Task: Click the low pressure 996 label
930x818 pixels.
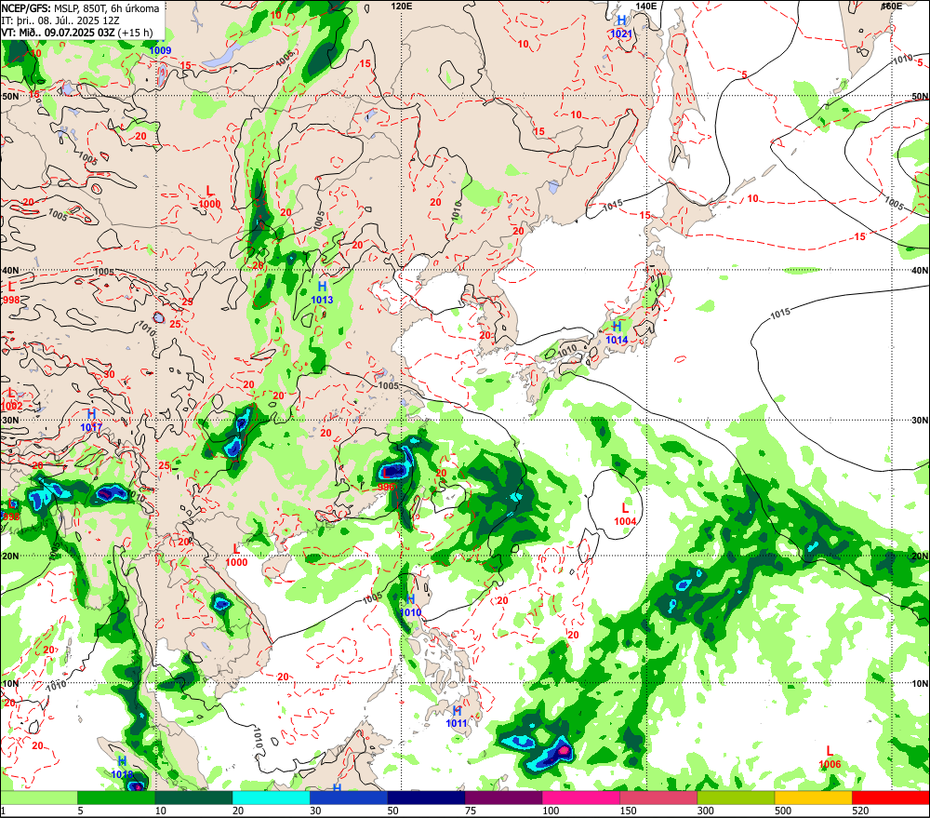Action: (x=386, y=486)
